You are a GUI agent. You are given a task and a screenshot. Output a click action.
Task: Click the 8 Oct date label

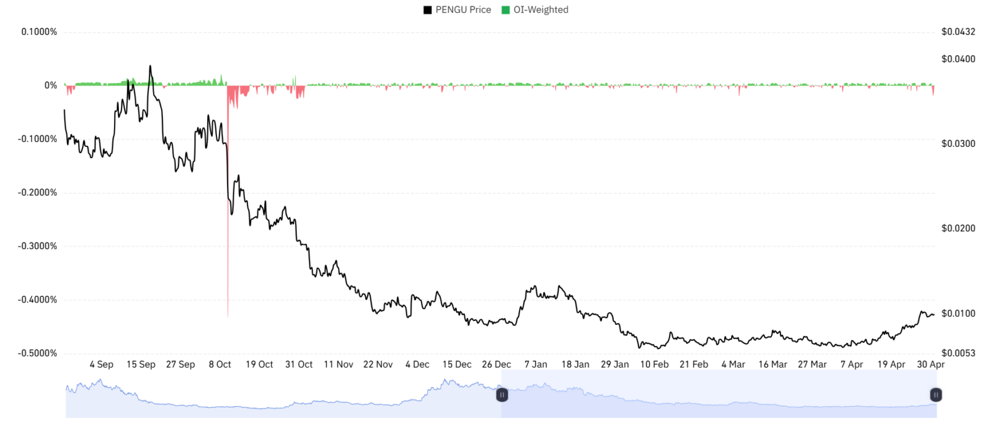[220, 365]
